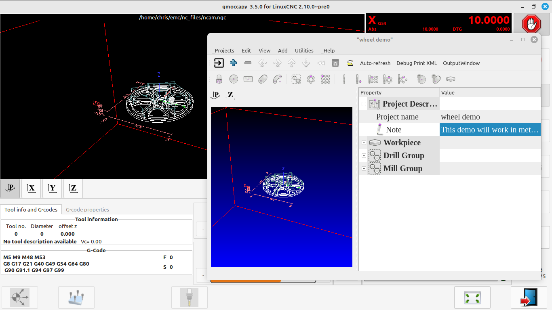Select the Project name row
Image resolution: width=552 pixels, height=310 pixels.
coord(450,117)
